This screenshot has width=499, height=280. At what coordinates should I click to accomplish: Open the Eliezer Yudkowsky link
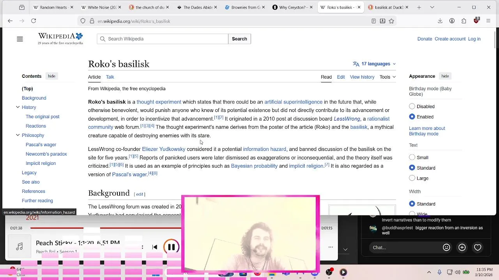point(164,149)
